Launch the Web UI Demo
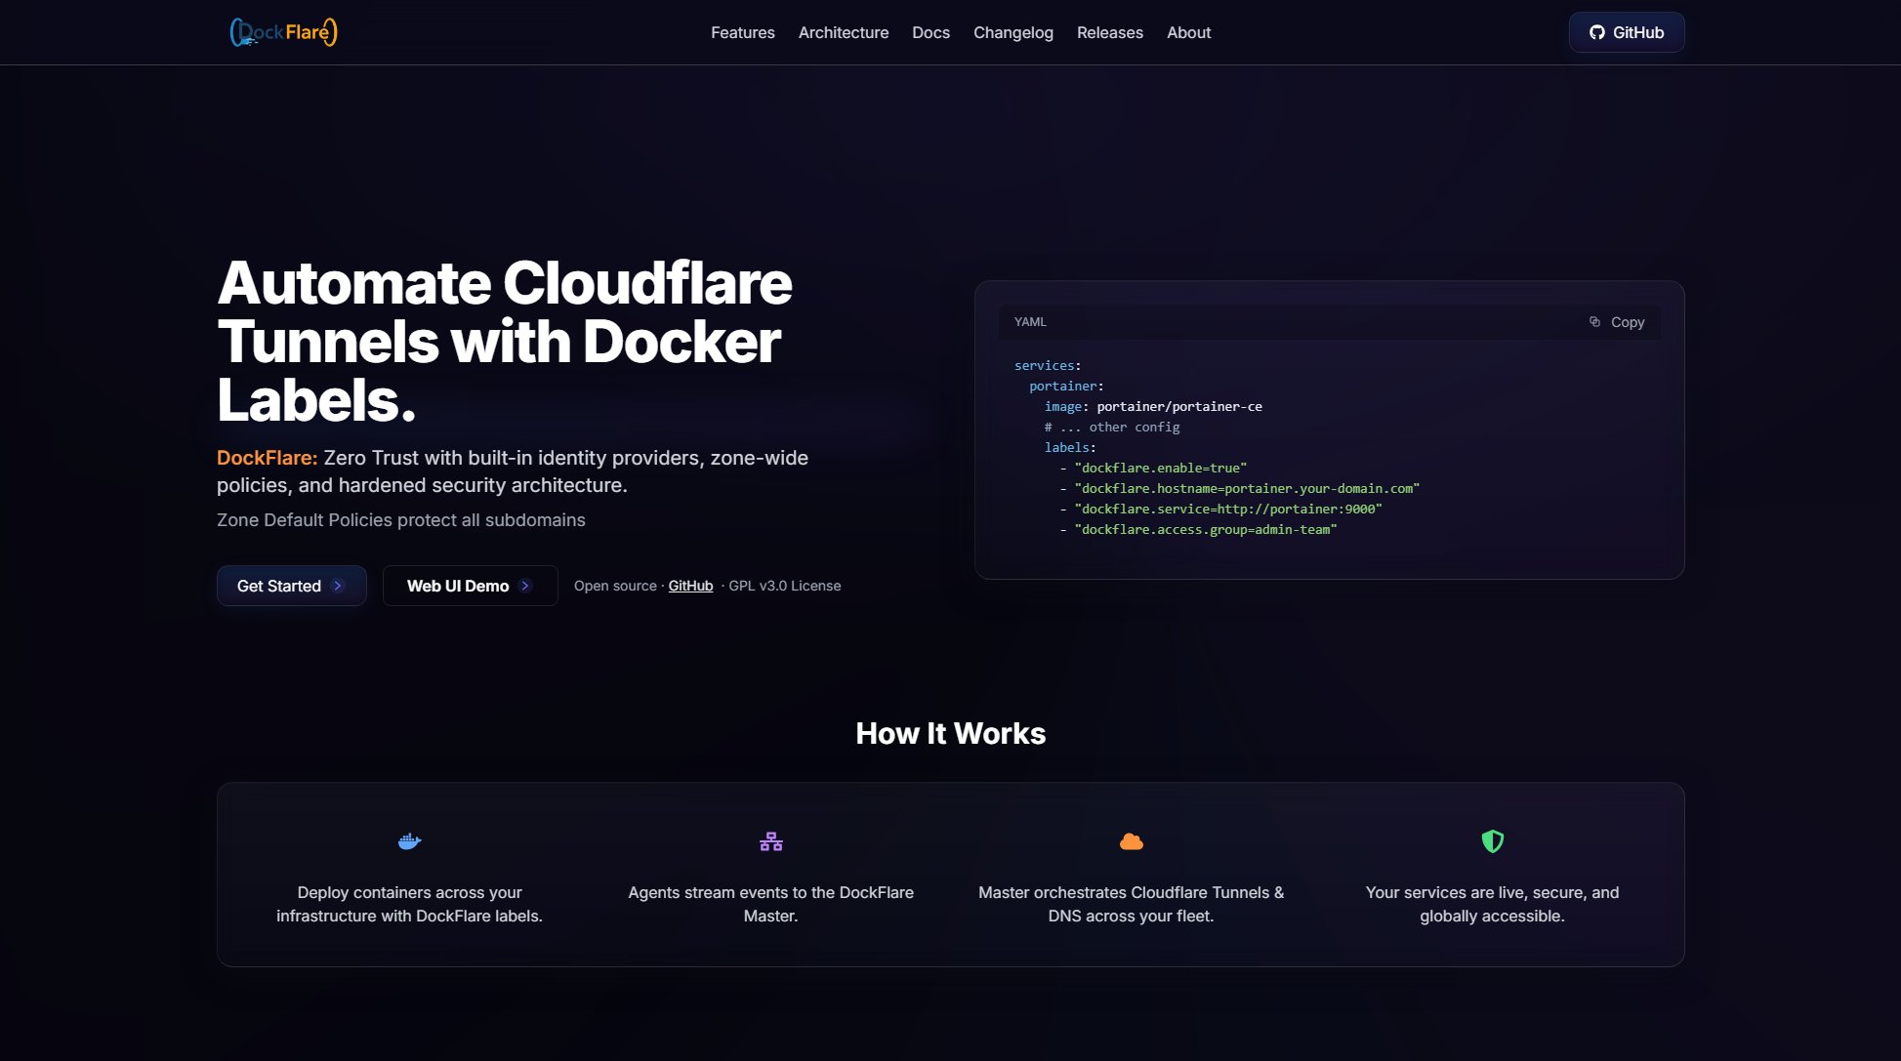Screen dimensions: 1901x1061 click(470, 586)
